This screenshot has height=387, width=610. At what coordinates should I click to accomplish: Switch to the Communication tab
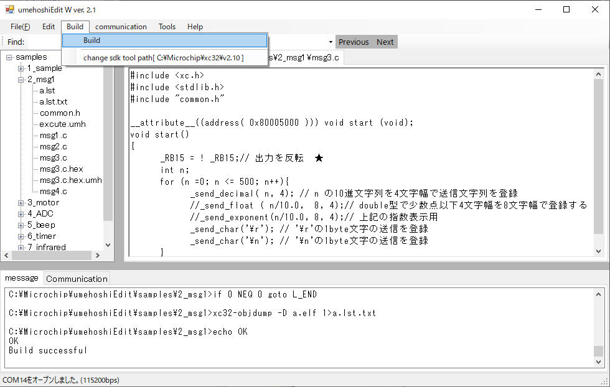point(77,279)
